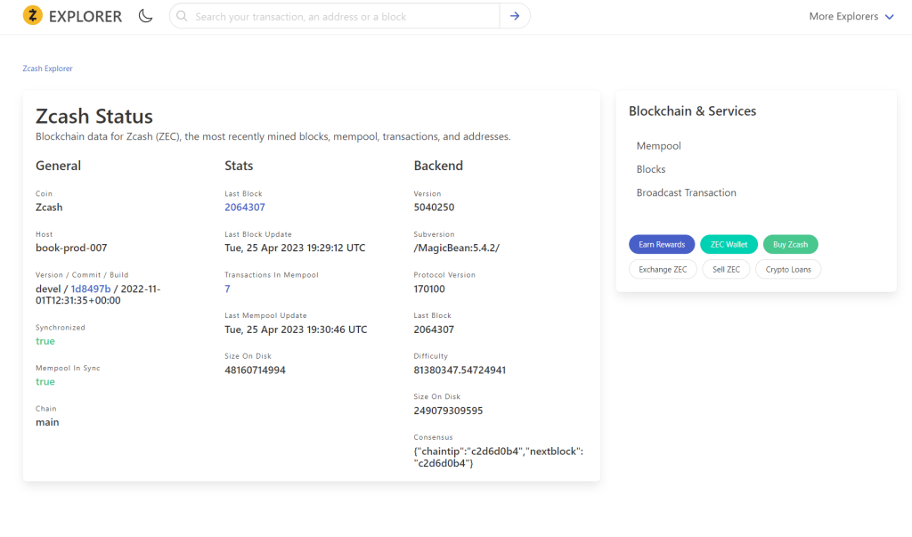
Task: Submit search using the arrow icon
Action: pyautogui.click(x=515, y=15)
